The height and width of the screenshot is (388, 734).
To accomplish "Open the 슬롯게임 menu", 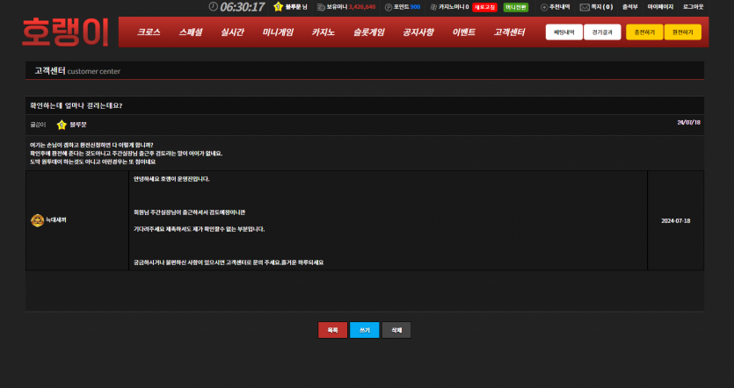I will (369, 32).
